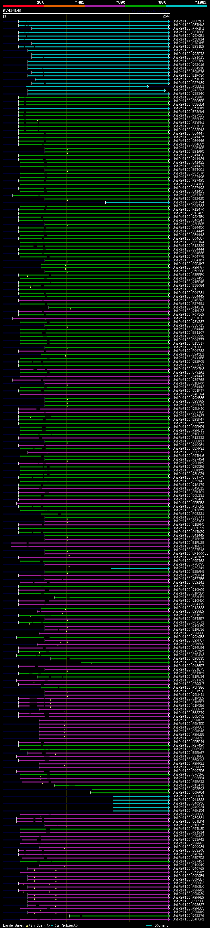The height and width of the screenshot is (928, 210).
Task: Click the =50char. scale legend text
Action: [x=160, y=925]
